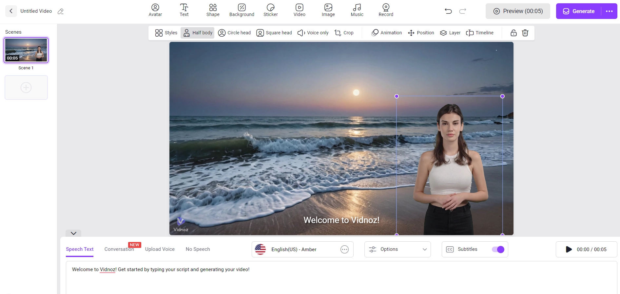Toggle the Subtitles switch off

(x=498, y=250)
